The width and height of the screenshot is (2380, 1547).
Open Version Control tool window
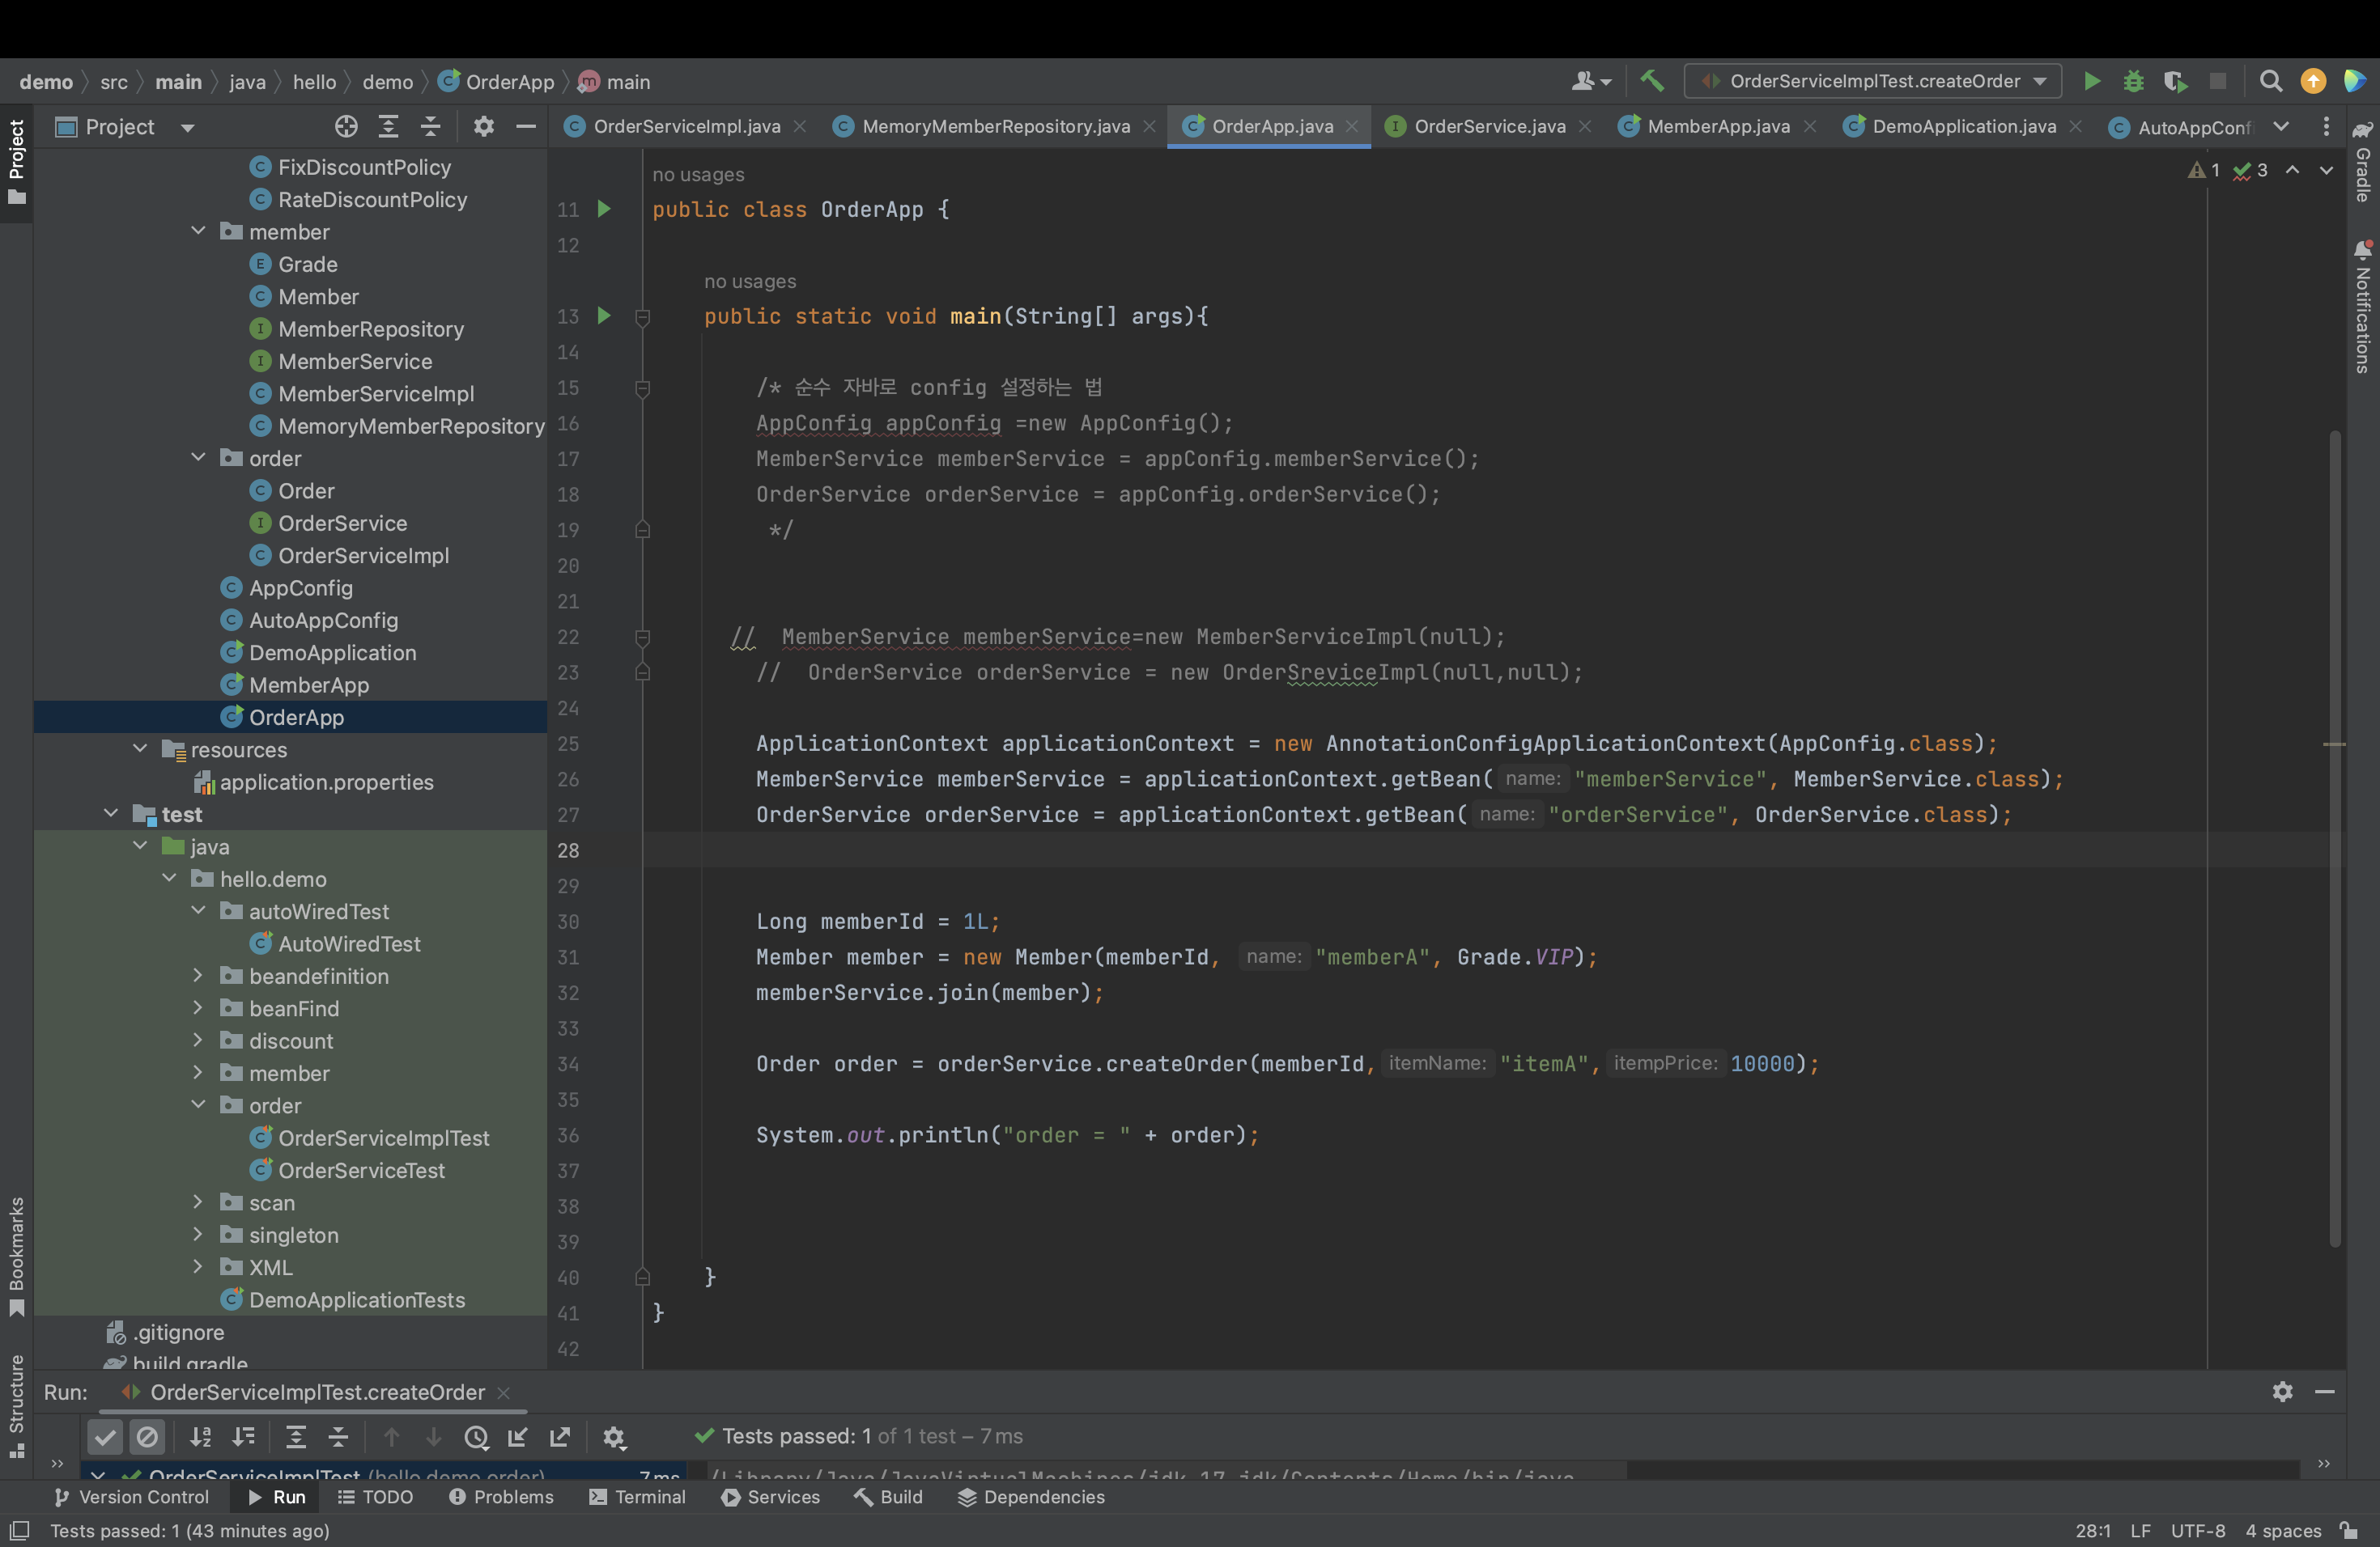pos(132,1496)
